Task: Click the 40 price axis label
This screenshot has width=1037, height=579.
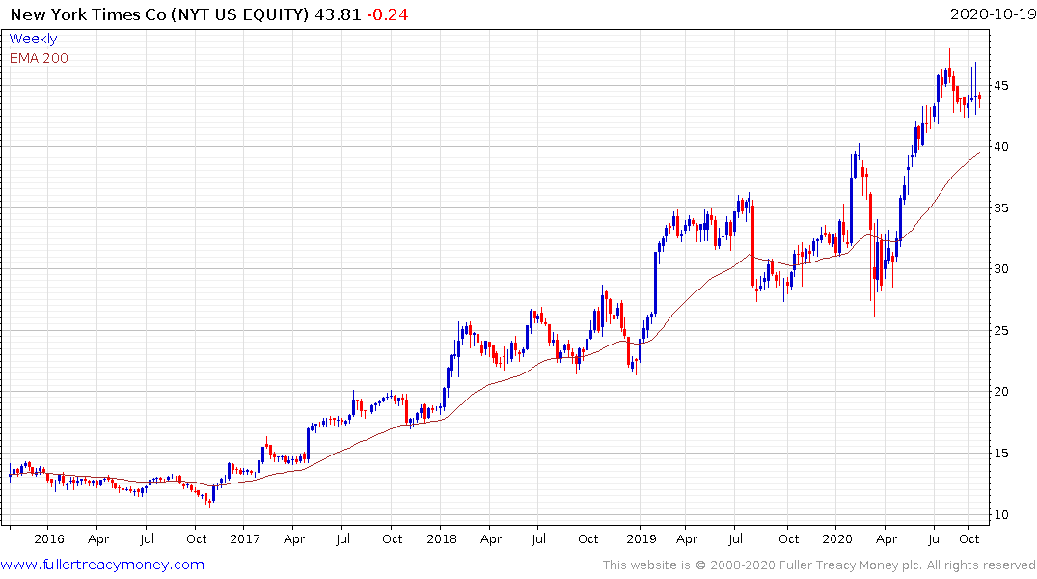Action: point(1000,147)
